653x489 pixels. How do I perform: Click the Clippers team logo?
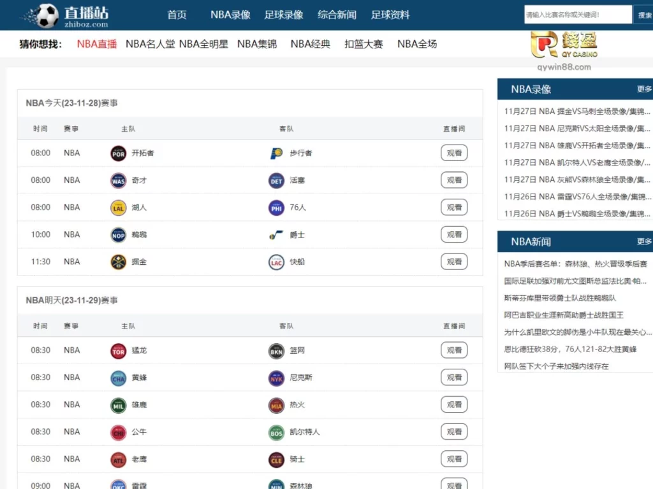pyautogui.click(x=276, y=261)
